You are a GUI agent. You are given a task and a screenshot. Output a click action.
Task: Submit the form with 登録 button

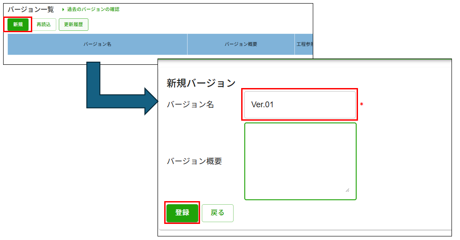(182, 213)
